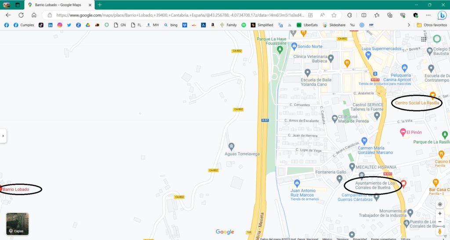Open the browser home page

point(34,15)
